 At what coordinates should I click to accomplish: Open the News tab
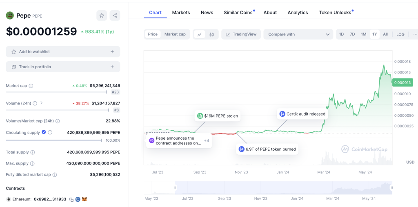(x=207, y=13)
